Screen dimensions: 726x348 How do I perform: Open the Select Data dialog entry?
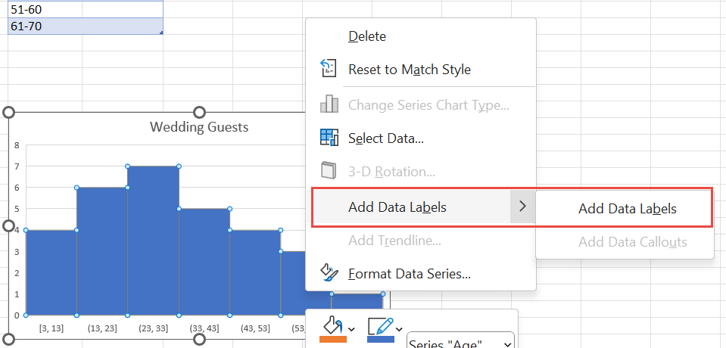(x=385, y=138)
